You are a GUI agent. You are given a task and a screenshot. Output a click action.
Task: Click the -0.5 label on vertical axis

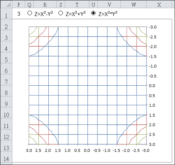point(153,76)
